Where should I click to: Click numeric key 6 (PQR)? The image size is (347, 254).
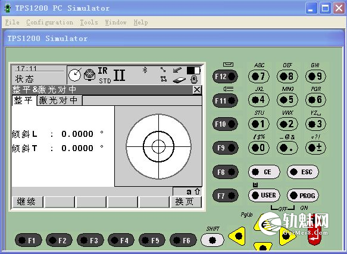tap(315, 100)
